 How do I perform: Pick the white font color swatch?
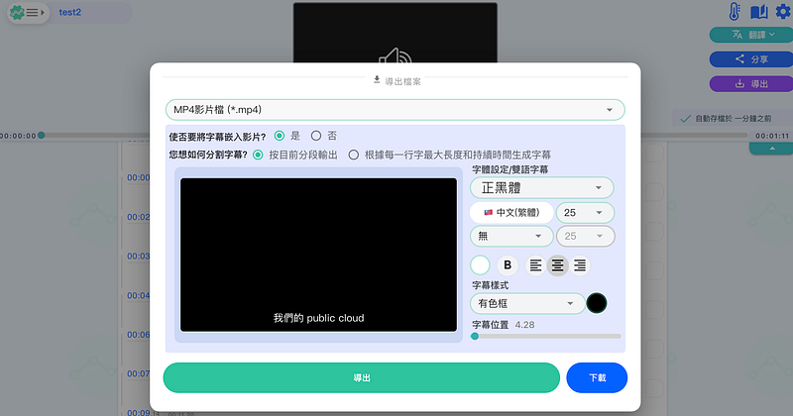click(x=480, y=265)
